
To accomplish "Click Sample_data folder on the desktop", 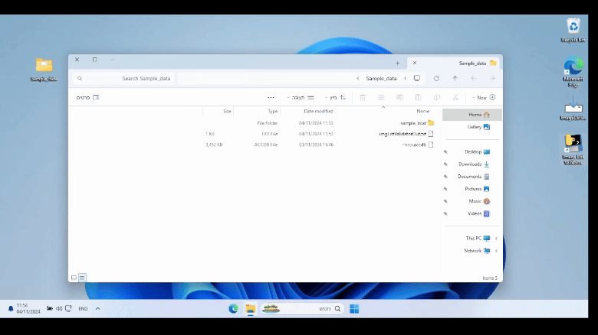I will tap(44, 70).
